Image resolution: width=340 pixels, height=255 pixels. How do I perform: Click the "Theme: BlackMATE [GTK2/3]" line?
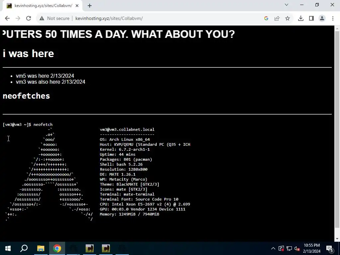point(129,184)
